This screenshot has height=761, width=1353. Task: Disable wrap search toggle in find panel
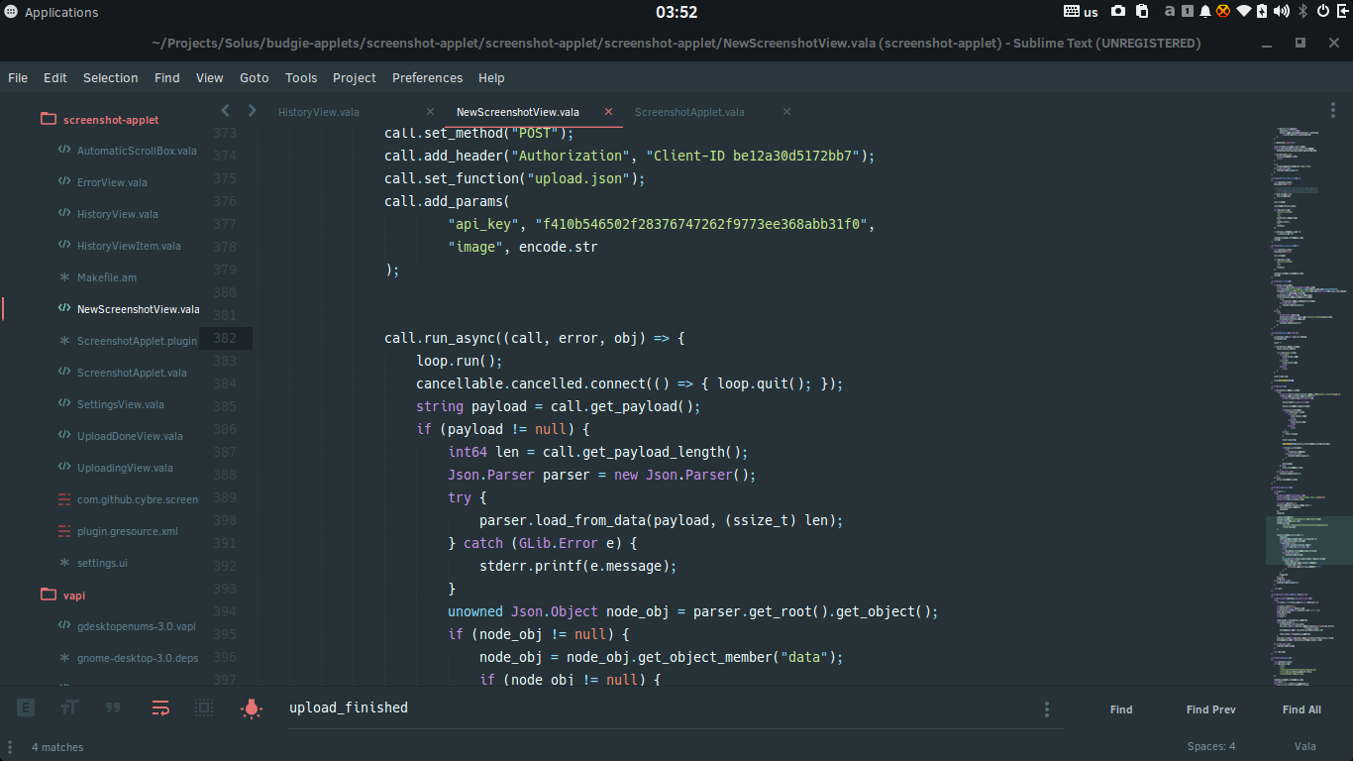[160, 707]
